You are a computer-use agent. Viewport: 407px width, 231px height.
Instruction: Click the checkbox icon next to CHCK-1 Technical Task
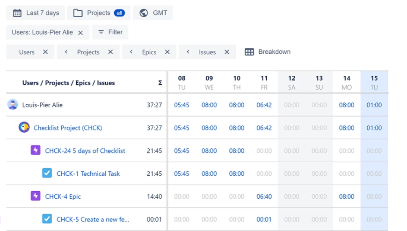click(47, 173)
